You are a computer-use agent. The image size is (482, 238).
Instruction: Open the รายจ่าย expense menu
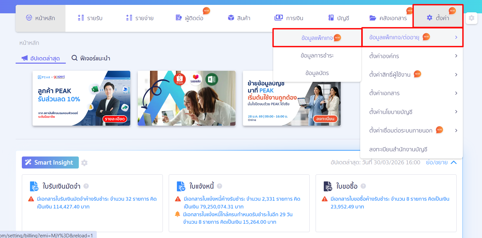click(140, 18)
